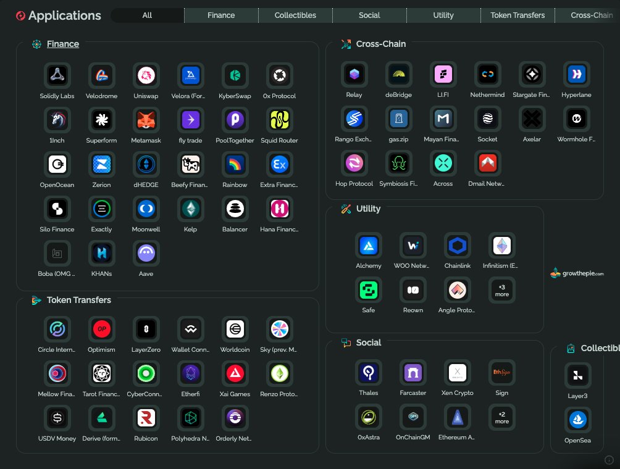
Task: Open the Relay icon in Cross-Chain
Action: [x=354, y=74]
